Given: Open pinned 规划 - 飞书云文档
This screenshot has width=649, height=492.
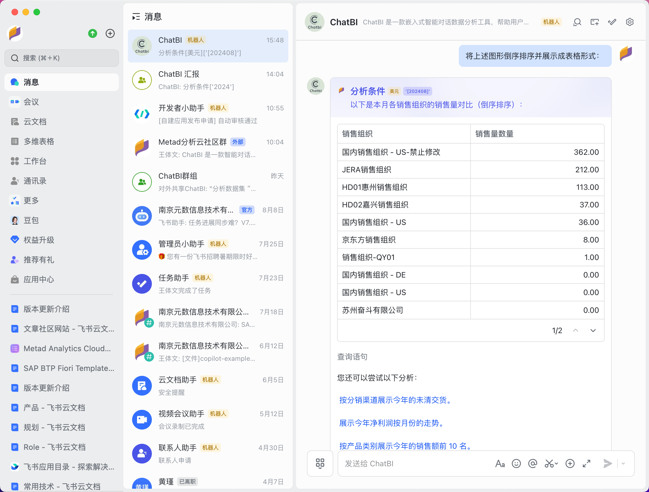Looking at the screenshot, I should [x=62, y=427].
